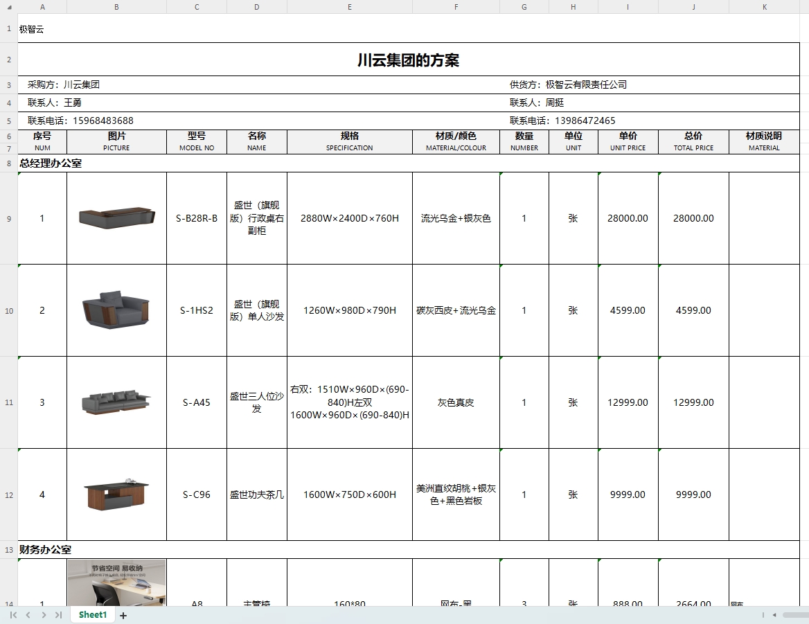Click previous sheet arrow in sheet bar

pos(28,615)
